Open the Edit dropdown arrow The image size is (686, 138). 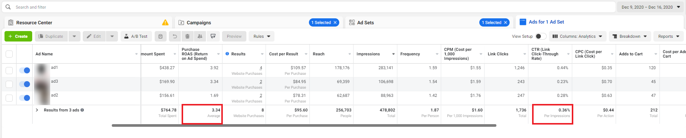pos(112,36)
